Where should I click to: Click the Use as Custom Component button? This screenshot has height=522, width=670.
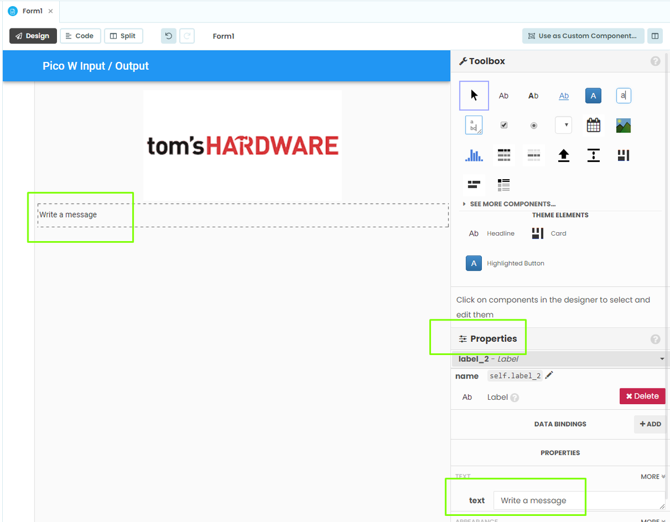[x=582, y=36]
